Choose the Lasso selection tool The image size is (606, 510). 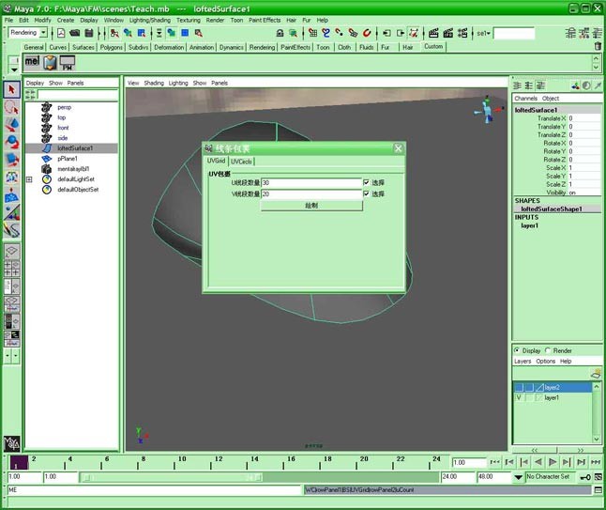coord(11,107)
